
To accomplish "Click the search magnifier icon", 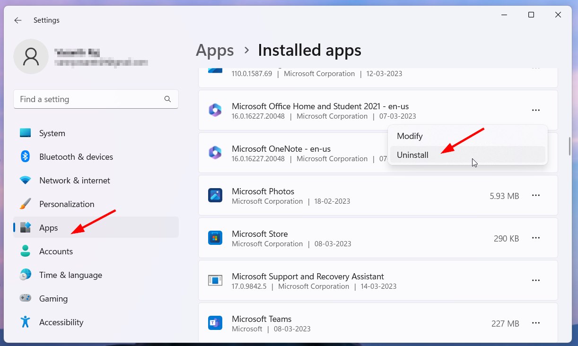I will [167, 99].
